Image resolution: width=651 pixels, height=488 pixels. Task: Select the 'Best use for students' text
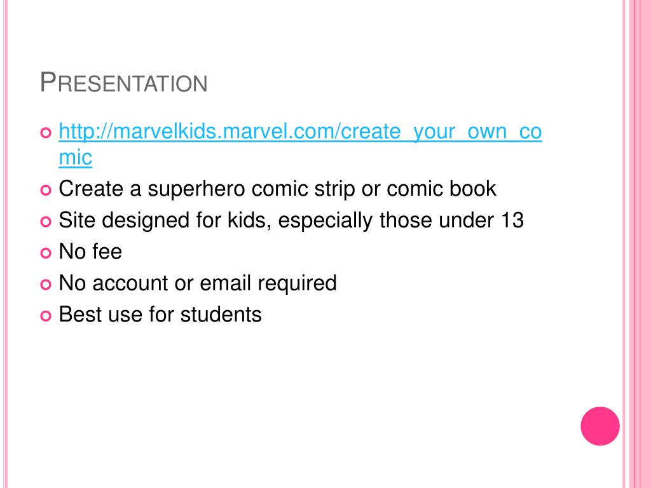(160, 315)
